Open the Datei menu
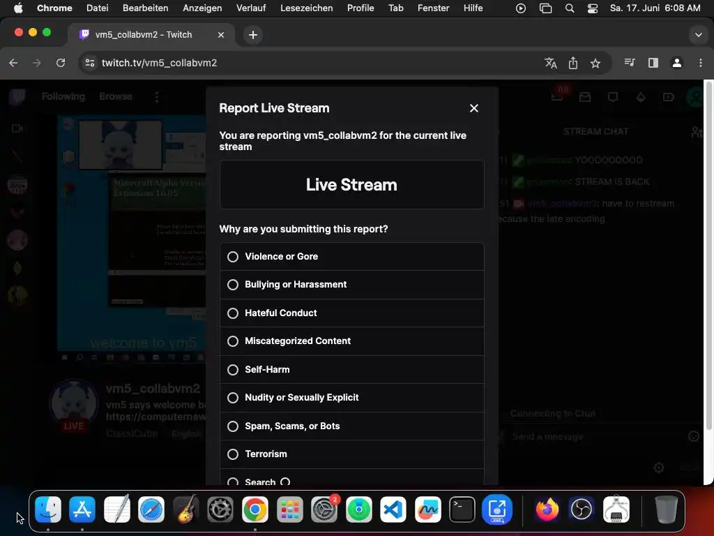 98,8
